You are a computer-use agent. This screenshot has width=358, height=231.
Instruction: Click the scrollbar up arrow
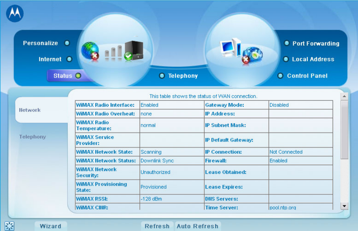click(344, 96)
